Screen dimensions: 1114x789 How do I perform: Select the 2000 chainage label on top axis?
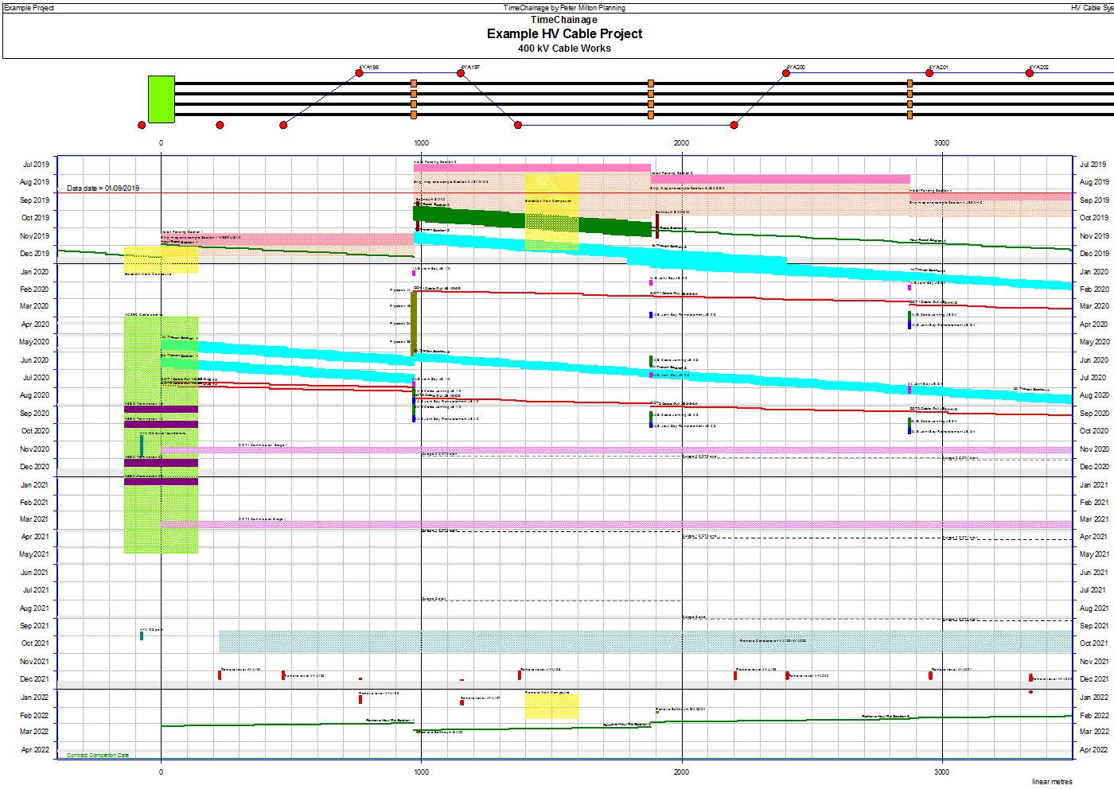click(682, 143)
